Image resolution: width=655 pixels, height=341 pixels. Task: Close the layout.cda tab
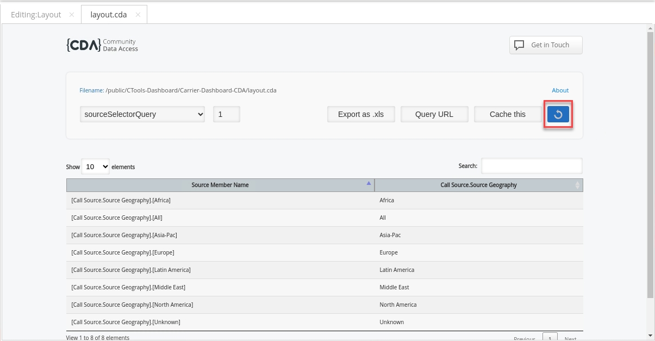click(138, 15)
